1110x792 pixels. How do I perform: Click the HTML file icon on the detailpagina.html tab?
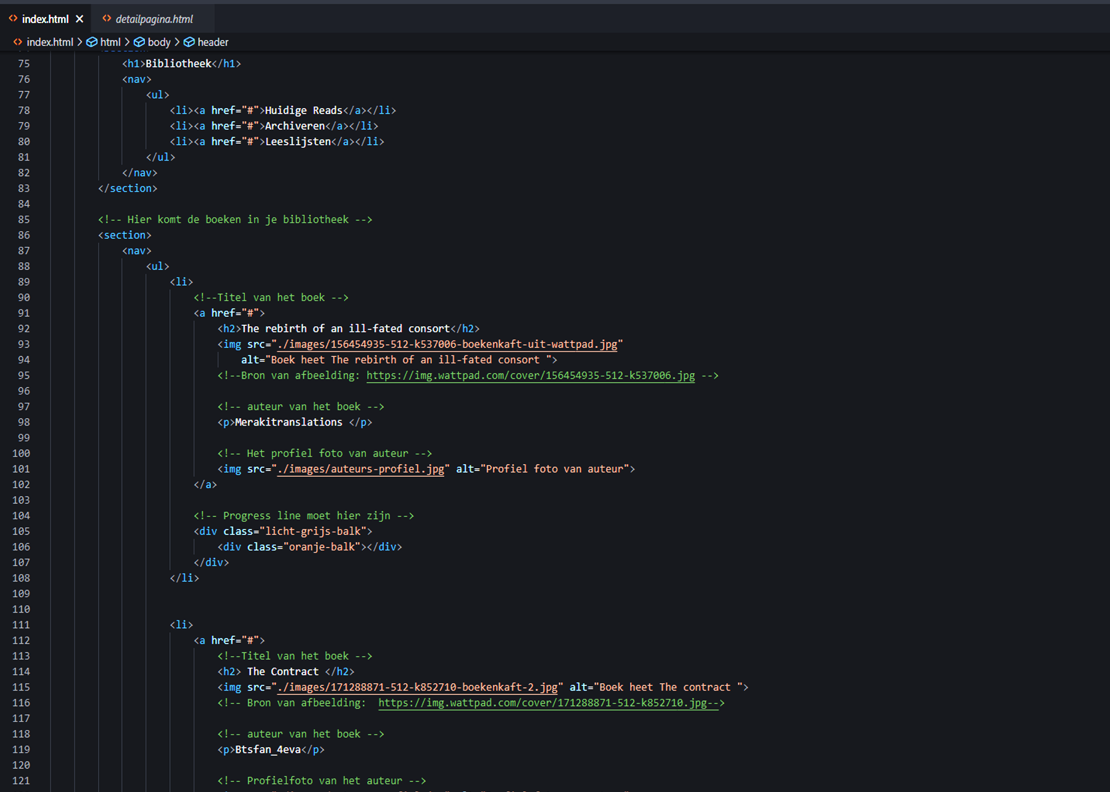coord(107,18)
